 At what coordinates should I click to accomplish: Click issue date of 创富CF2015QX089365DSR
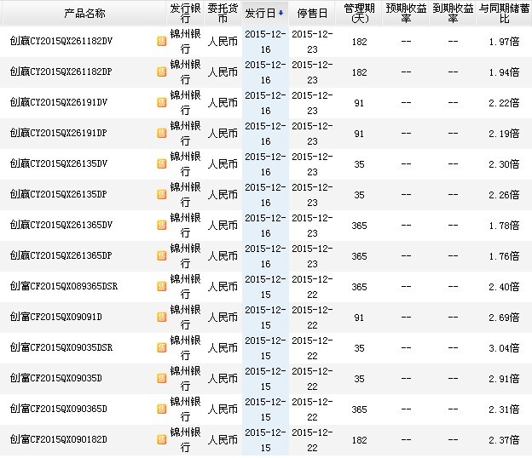tap(265, 287)
